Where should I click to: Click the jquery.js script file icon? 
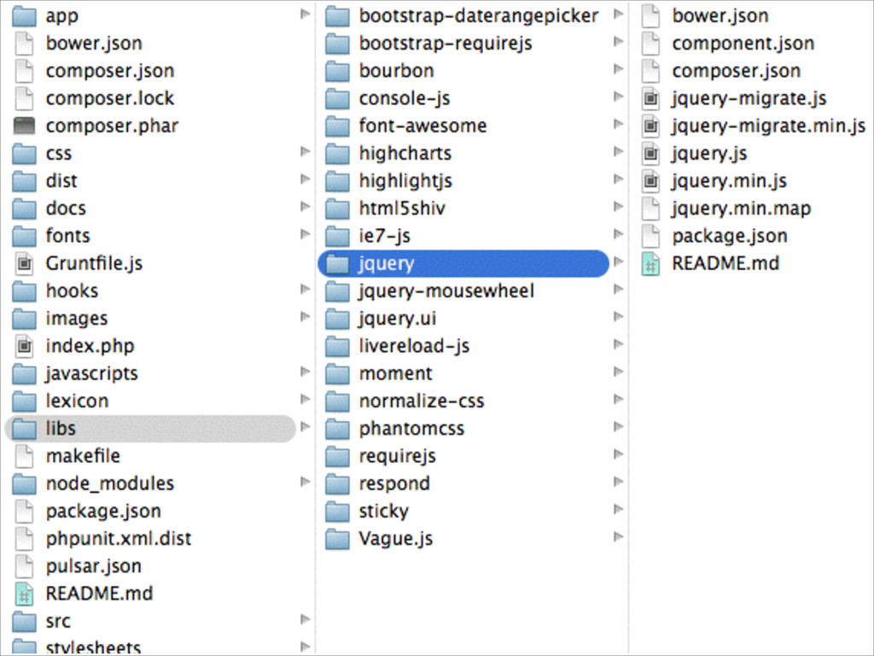point(650,154)
